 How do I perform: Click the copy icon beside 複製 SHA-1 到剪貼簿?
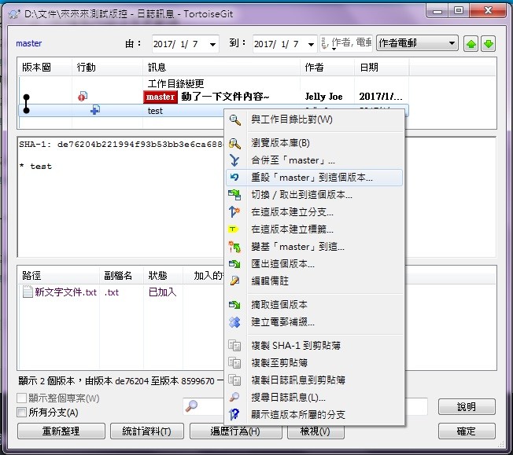(234, 346)
